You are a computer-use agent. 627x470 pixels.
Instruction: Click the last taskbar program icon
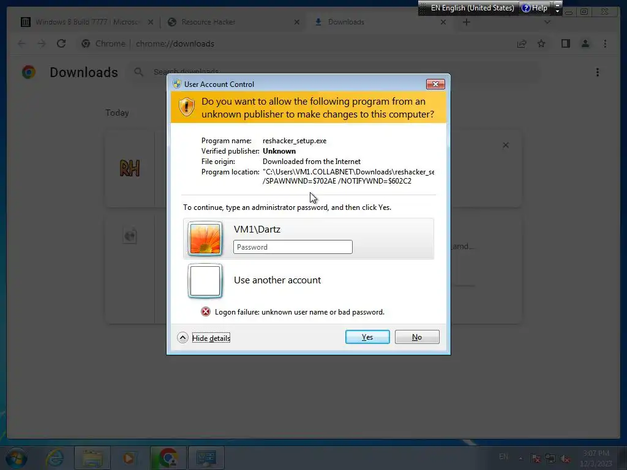206,458
